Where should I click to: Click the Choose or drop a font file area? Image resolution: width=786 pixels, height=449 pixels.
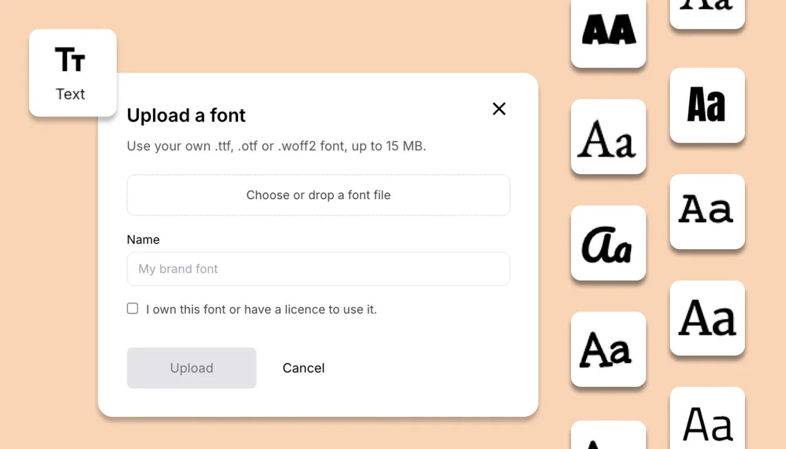[318, 195]
